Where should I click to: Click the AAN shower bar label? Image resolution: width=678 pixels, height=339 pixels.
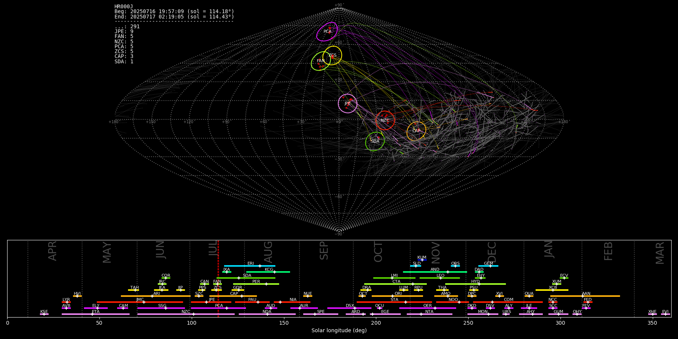[x=586, y=293]
